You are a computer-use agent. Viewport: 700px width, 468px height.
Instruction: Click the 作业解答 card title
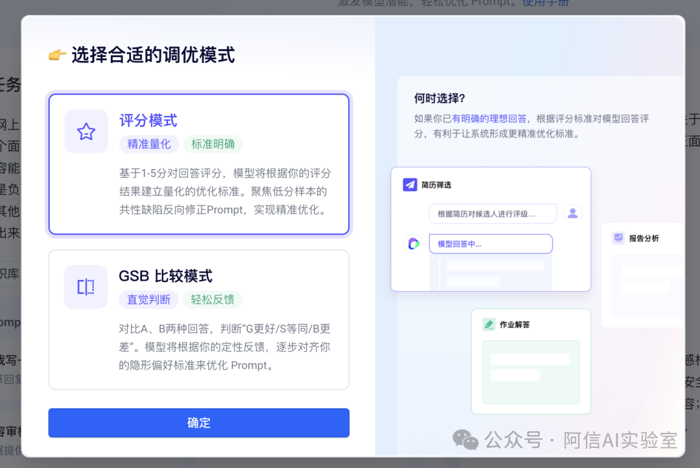click(x=514, y=325)
